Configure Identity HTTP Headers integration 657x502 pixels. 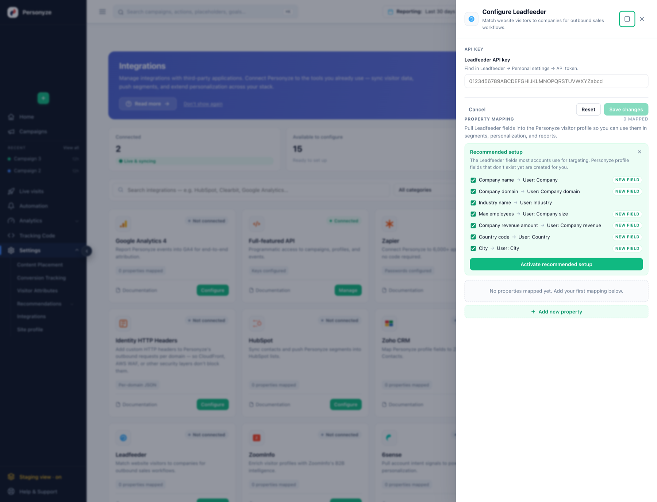[212, 405]
